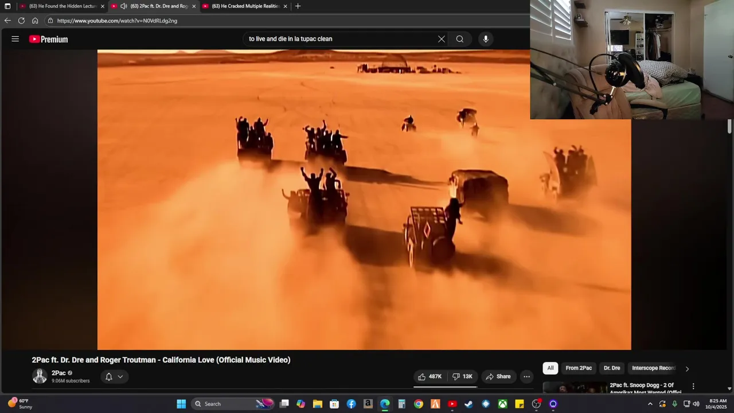Start voice search with the microphone icon
The image size is (734, 413).
click(x=486, y=39)
